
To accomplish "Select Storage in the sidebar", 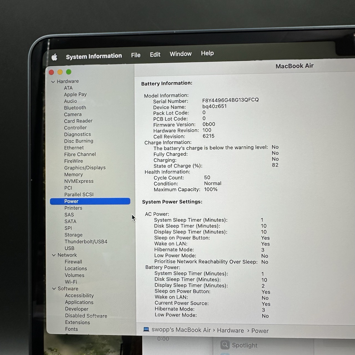I will (73, 235).
